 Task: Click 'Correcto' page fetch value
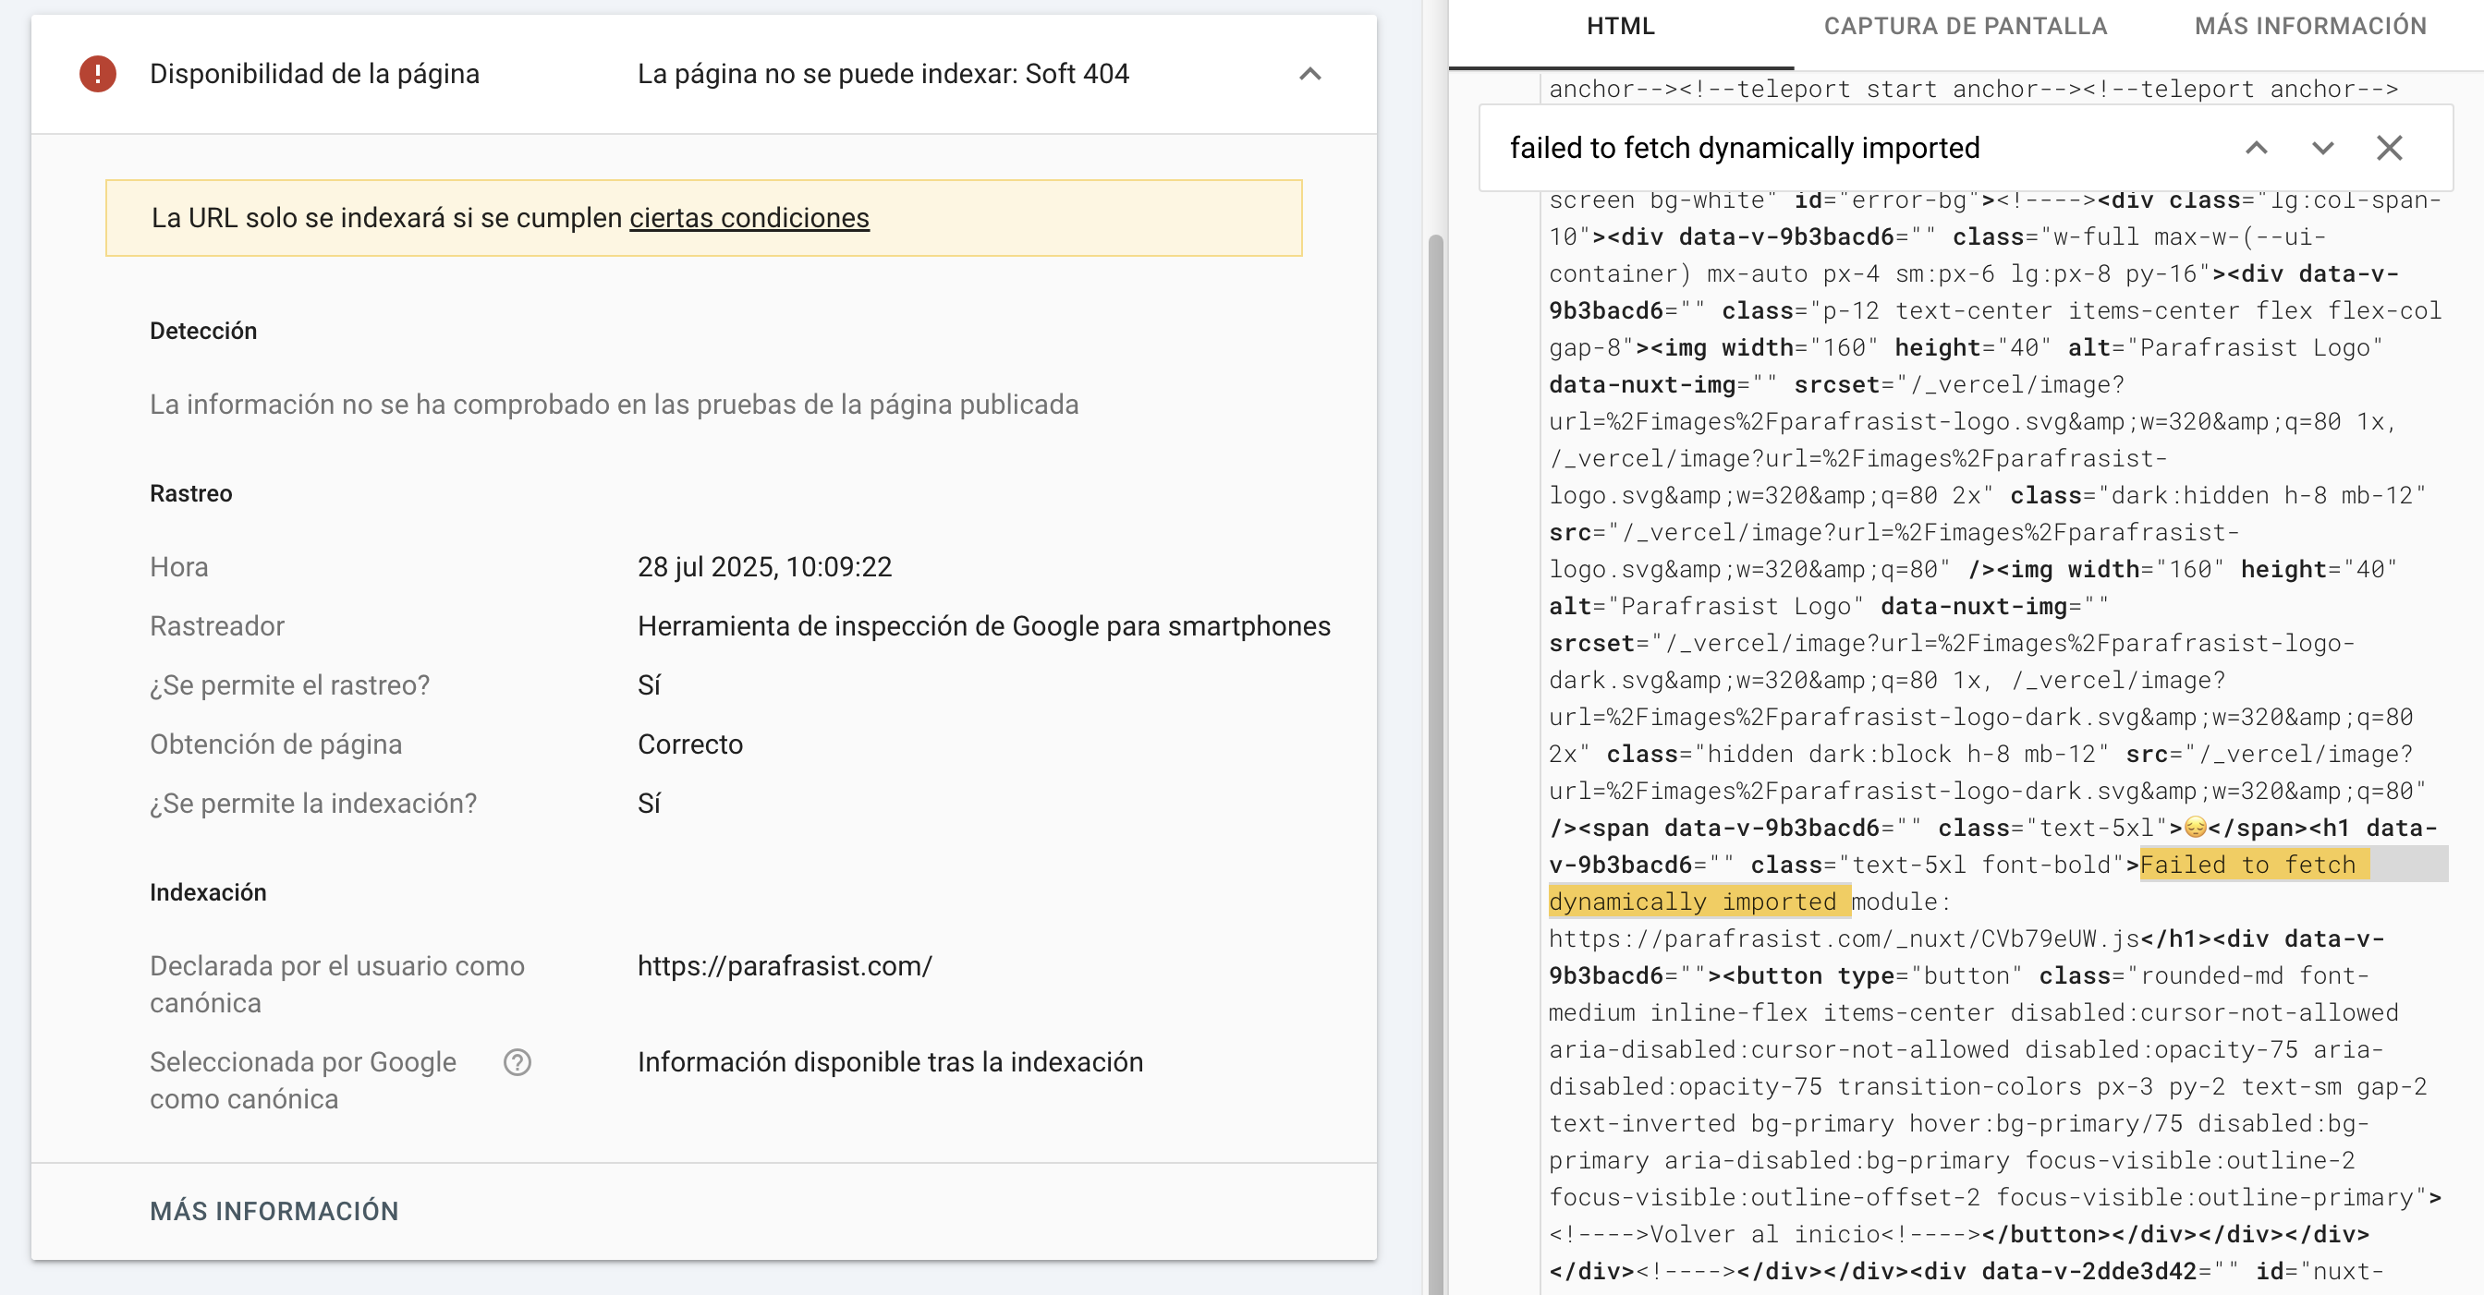[x=690, y=744]
